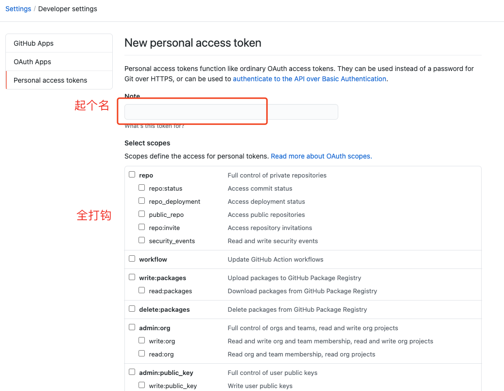Viewport: 504px width, 391px height.
Task: Click the Note text input field
Action: [231, 112]
